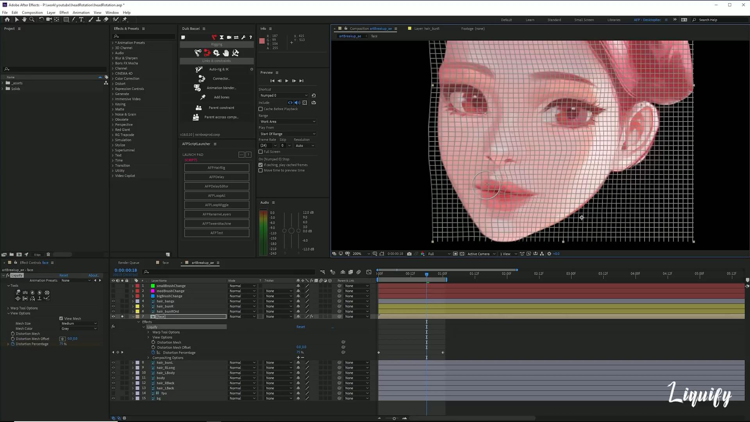The height and width of the screenshot is (422, 750).
Task: Open the Effect menu
Action: point(64,13)
